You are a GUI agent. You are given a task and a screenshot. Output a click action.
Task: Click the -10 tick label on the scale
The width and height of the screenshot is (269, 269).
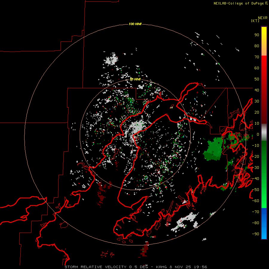click(256, 146)
